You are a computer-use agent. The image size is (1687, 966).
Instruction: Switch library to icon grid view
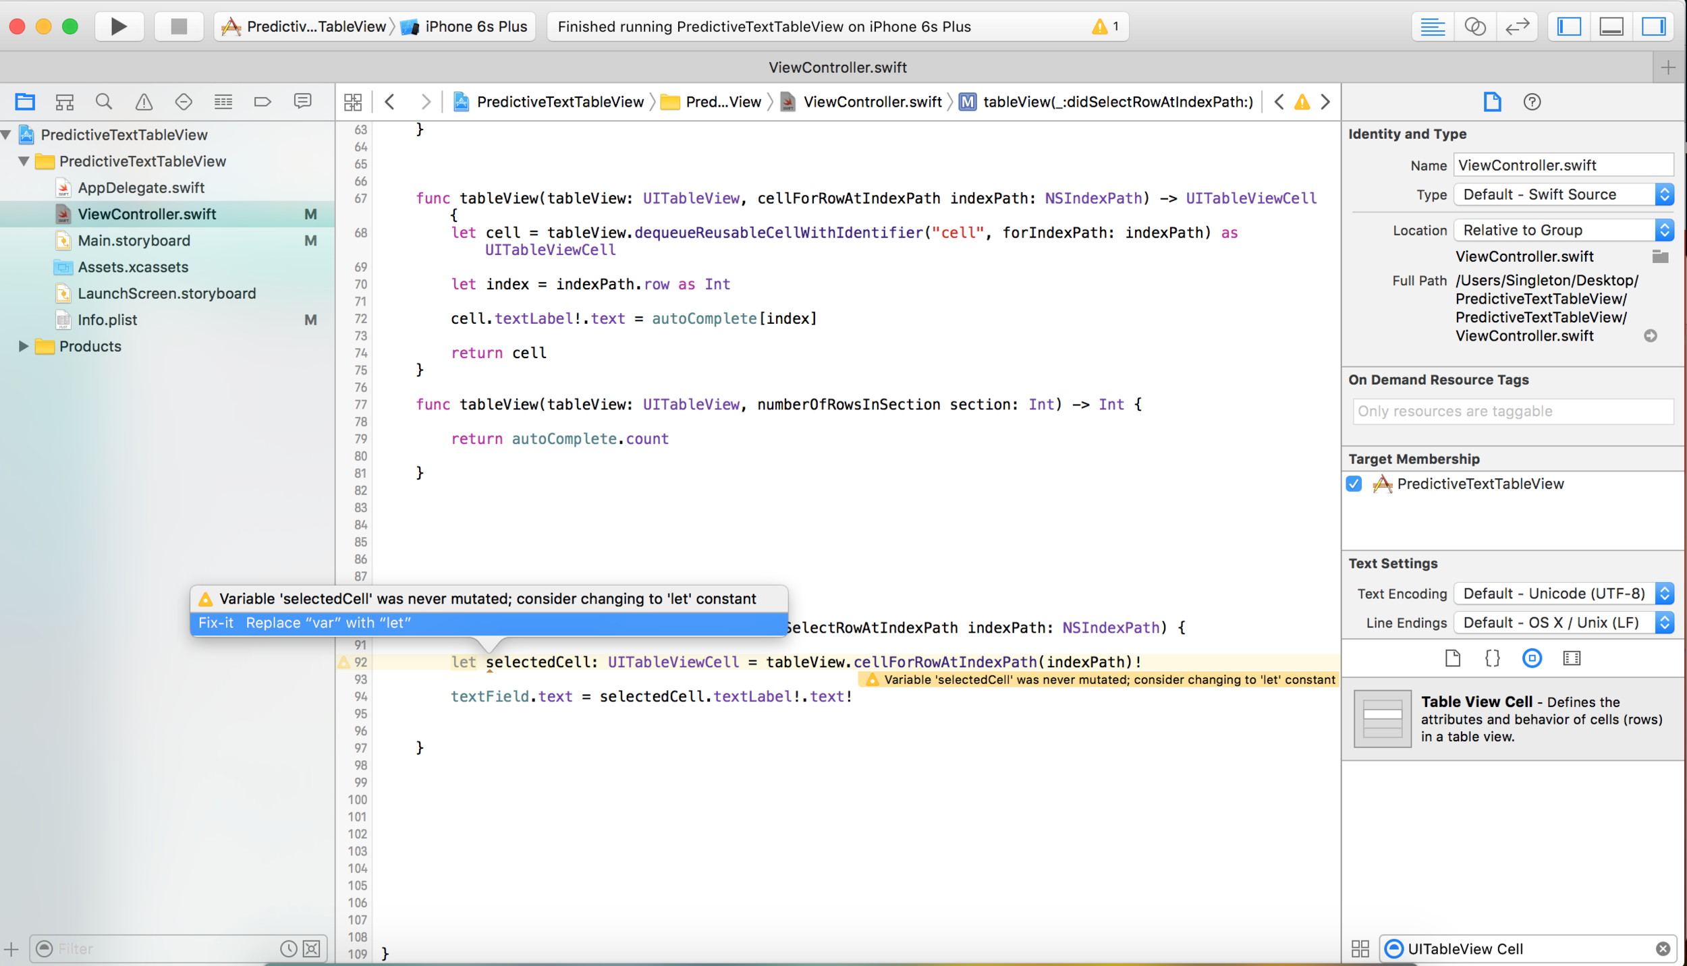1360,949
